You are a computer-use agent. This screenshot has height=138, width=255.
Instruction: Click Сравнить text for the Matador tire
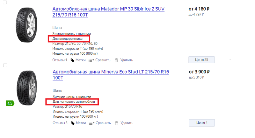tap(103, 60)
